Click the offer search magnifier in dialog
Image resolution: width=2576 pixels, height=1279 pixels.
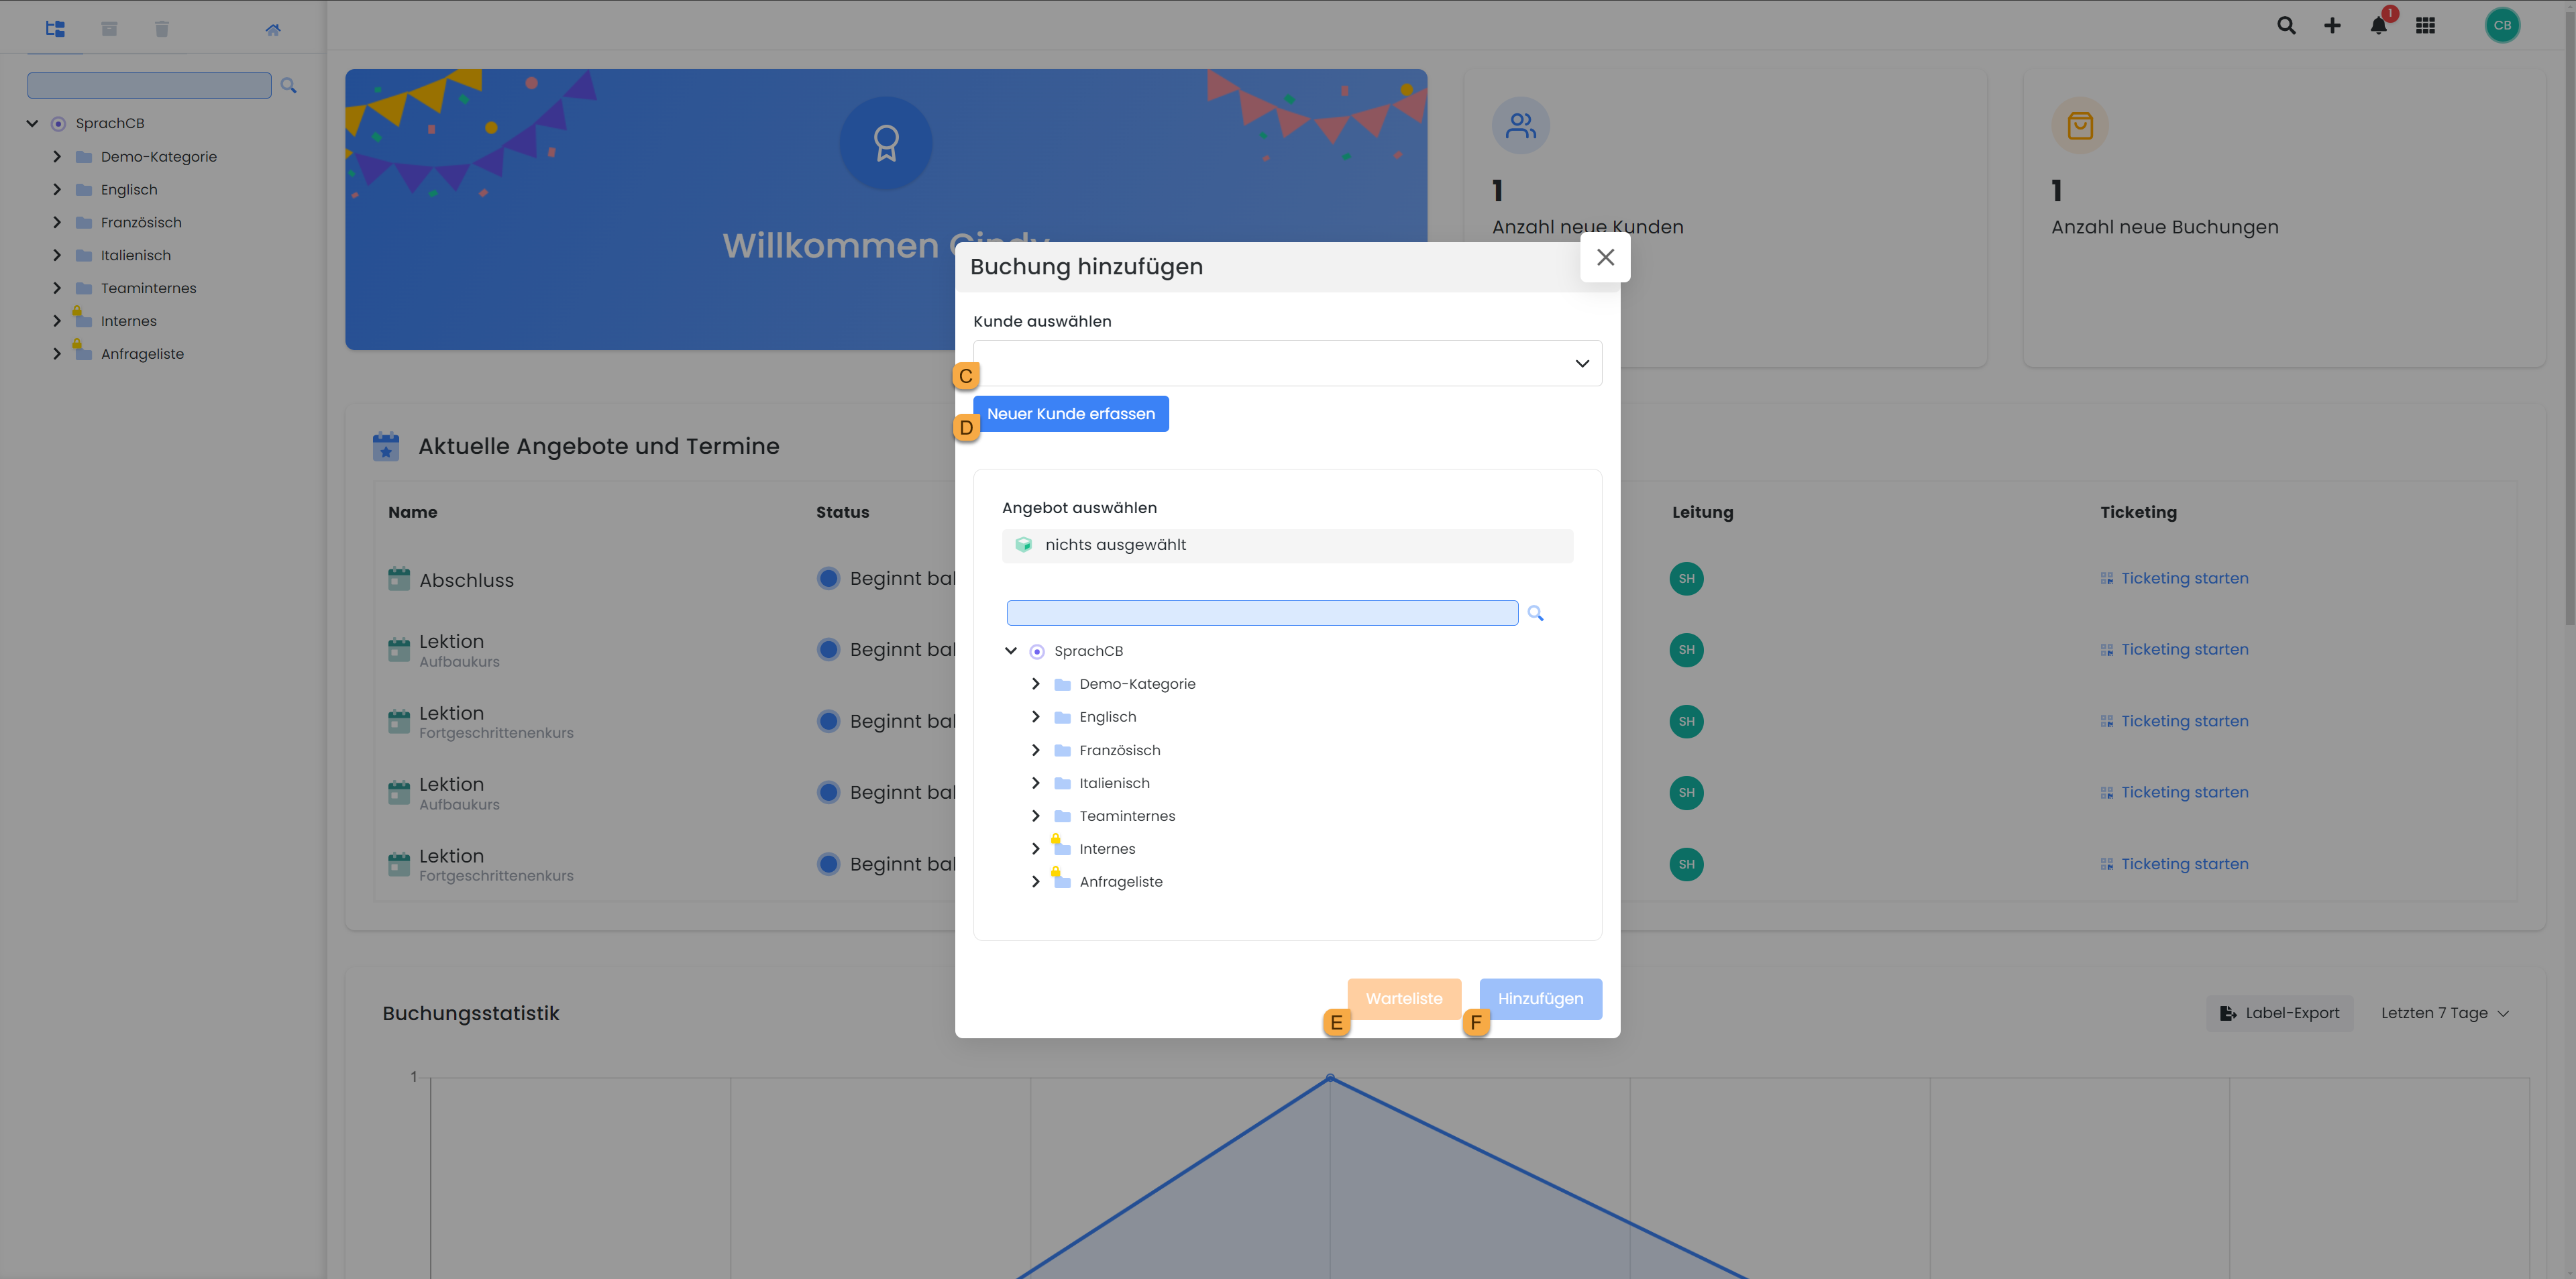(1535, 613)
